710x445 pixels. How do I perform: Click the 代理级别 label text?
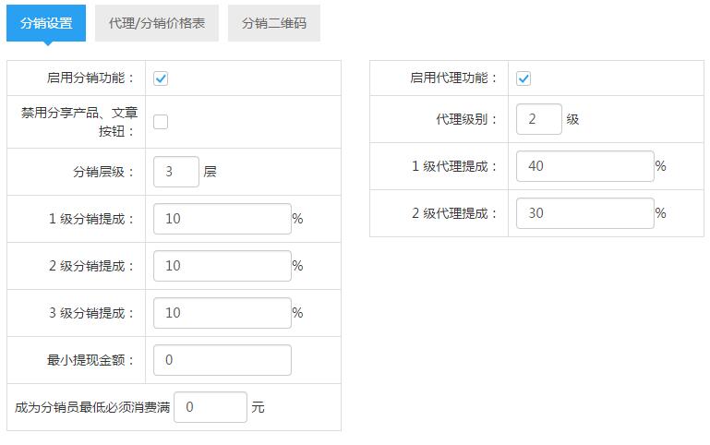pyautogui.click(x=466, y=119)
